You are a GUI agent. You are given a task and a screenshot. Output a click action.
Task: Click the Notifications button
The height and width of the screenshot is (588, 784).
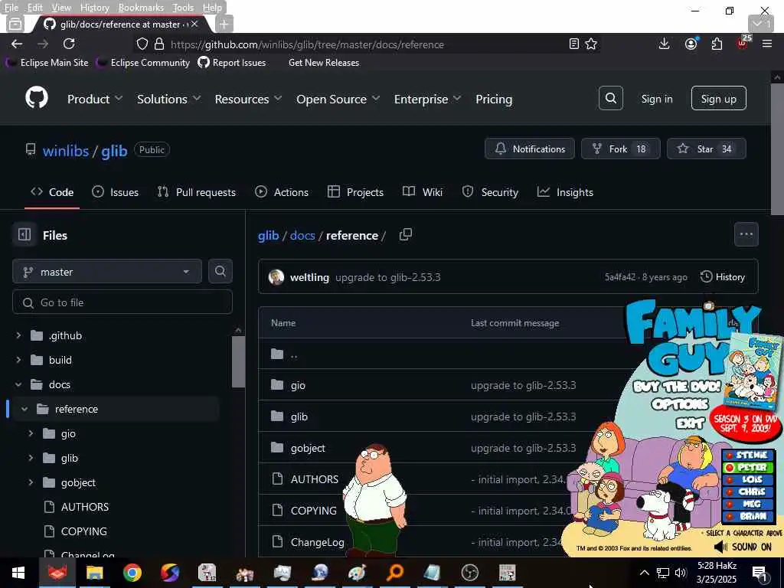coord(530,149)
